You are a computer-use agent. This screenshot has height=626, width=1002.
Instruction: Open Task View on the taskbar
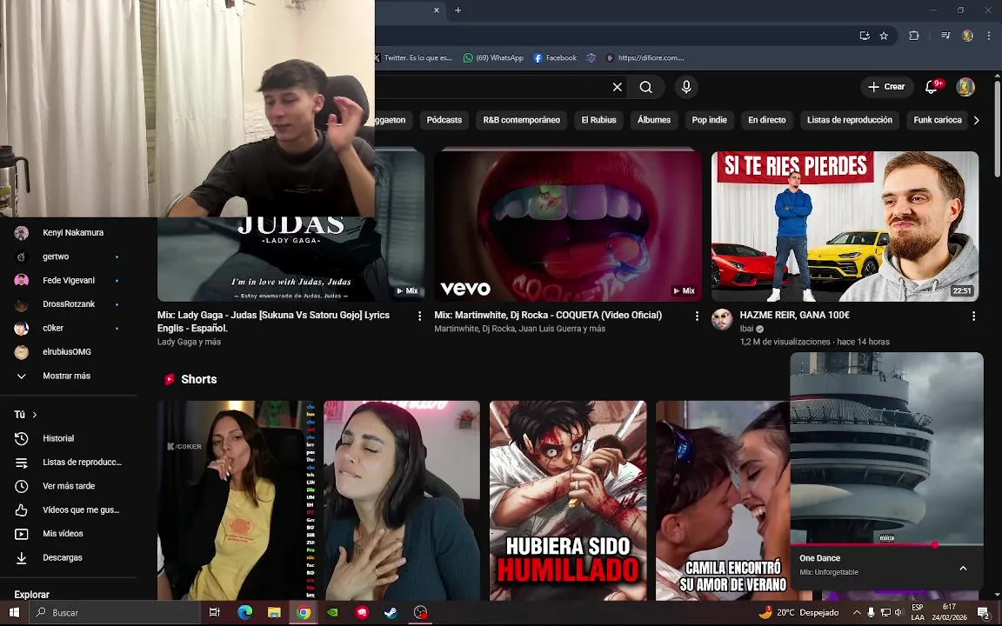(x=215, y=613)
